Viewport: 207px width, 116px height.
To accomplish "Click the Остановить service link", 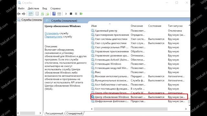I will click(52, 33).
